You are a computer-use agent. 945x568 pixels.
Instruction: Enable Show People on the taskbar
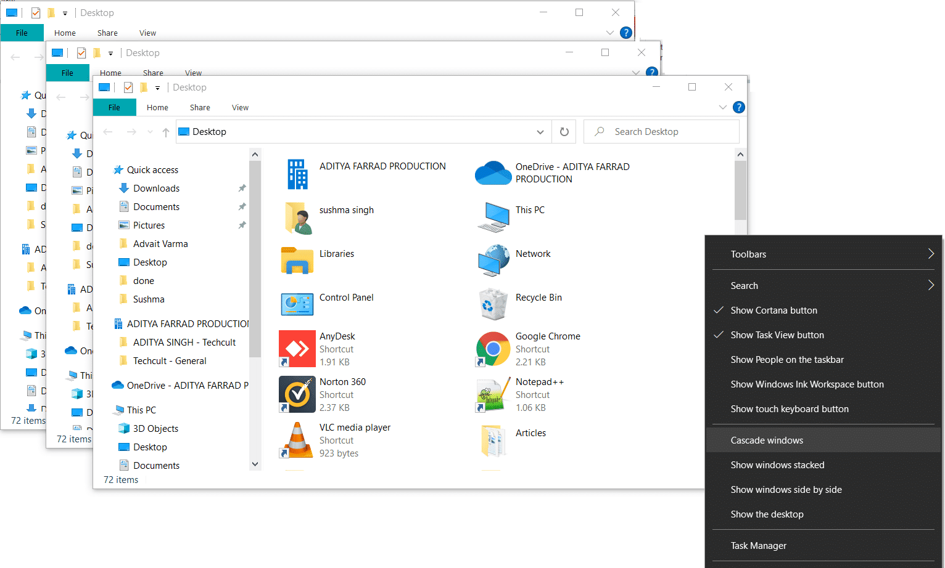point(786,360)
